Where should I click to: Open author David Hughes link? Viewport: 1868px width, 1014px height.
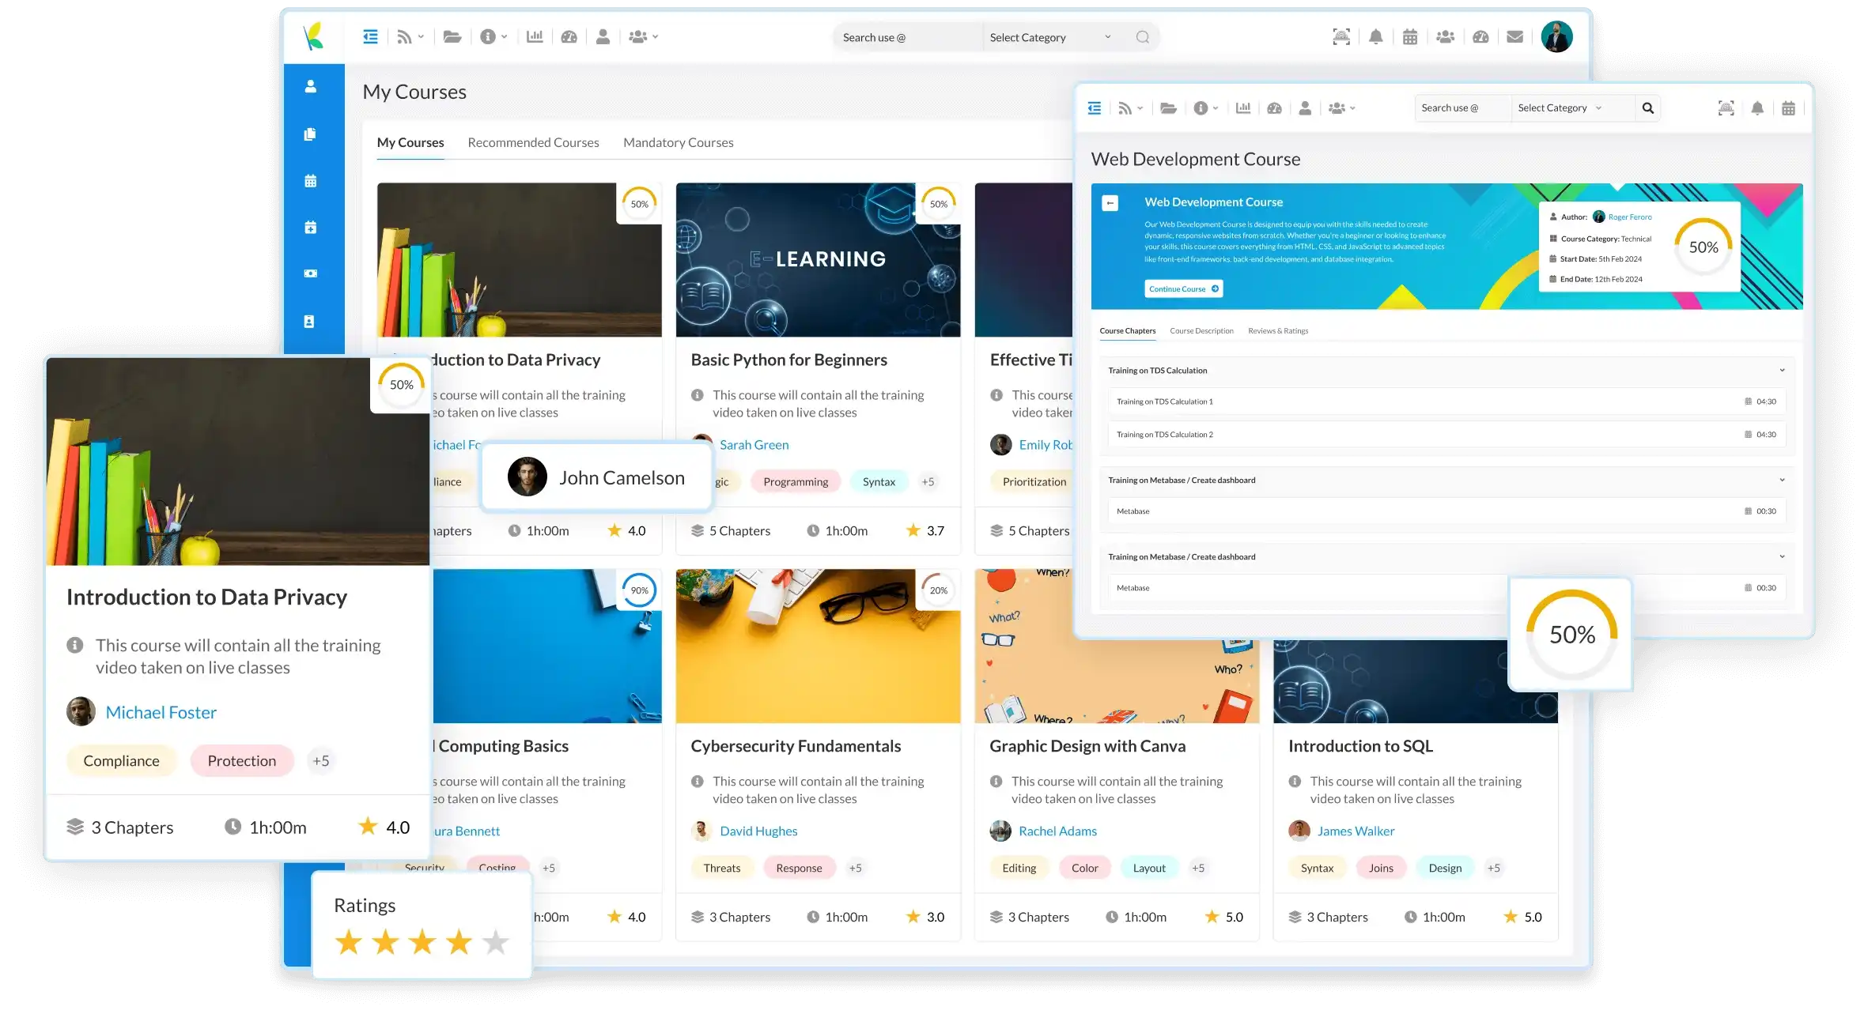pos(758,831)
